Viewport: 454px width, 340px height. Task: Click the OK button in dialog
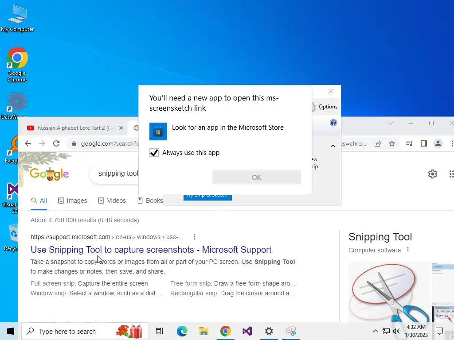(257, 177)
